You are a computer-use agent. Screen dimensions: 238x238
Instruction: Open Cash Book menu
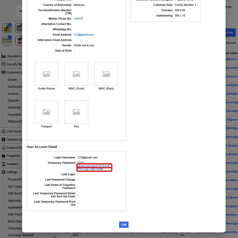[x=14, y=131]
